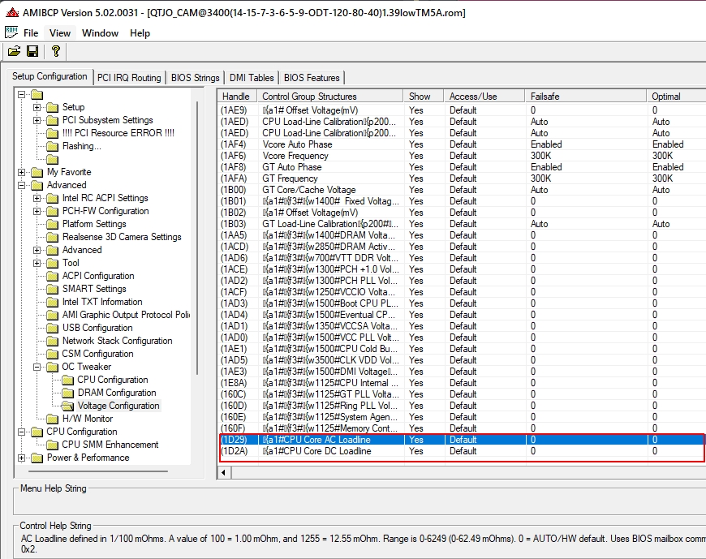Click the Voltage Configuration open folder icon
The image size is (706, 559).
(67, 406)
